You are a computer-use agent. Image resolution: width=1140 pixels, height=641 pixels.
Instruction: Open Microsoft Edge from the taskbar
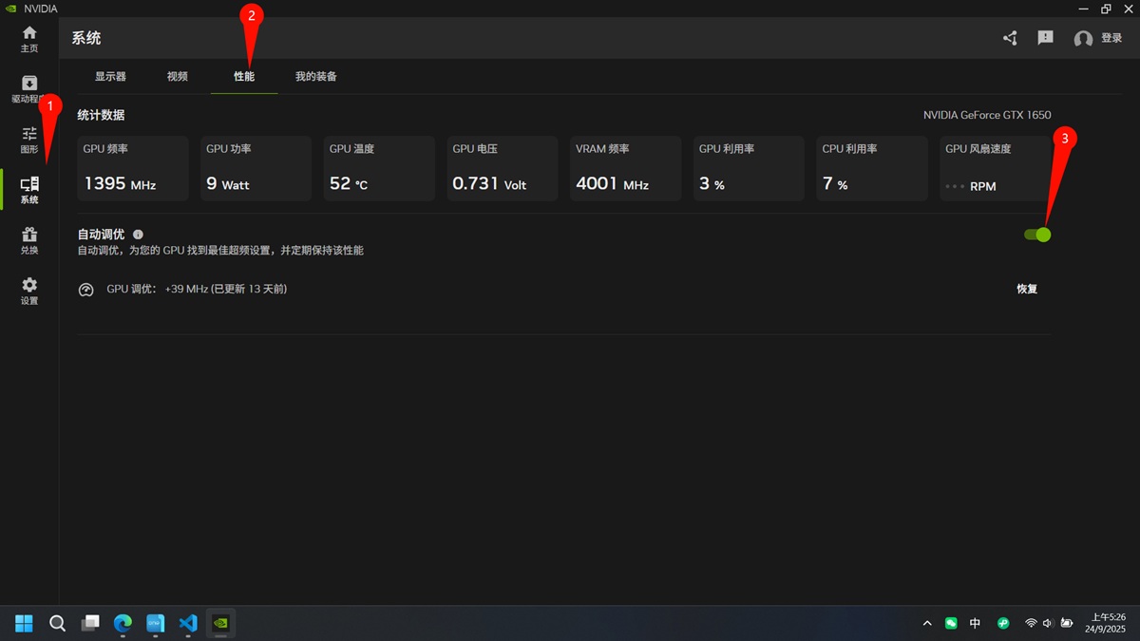pyautogui.click(x=123, y=623)
